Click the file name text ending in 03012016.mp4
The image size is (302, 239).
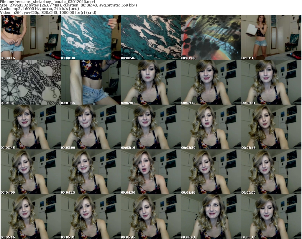tap(52, 2)
